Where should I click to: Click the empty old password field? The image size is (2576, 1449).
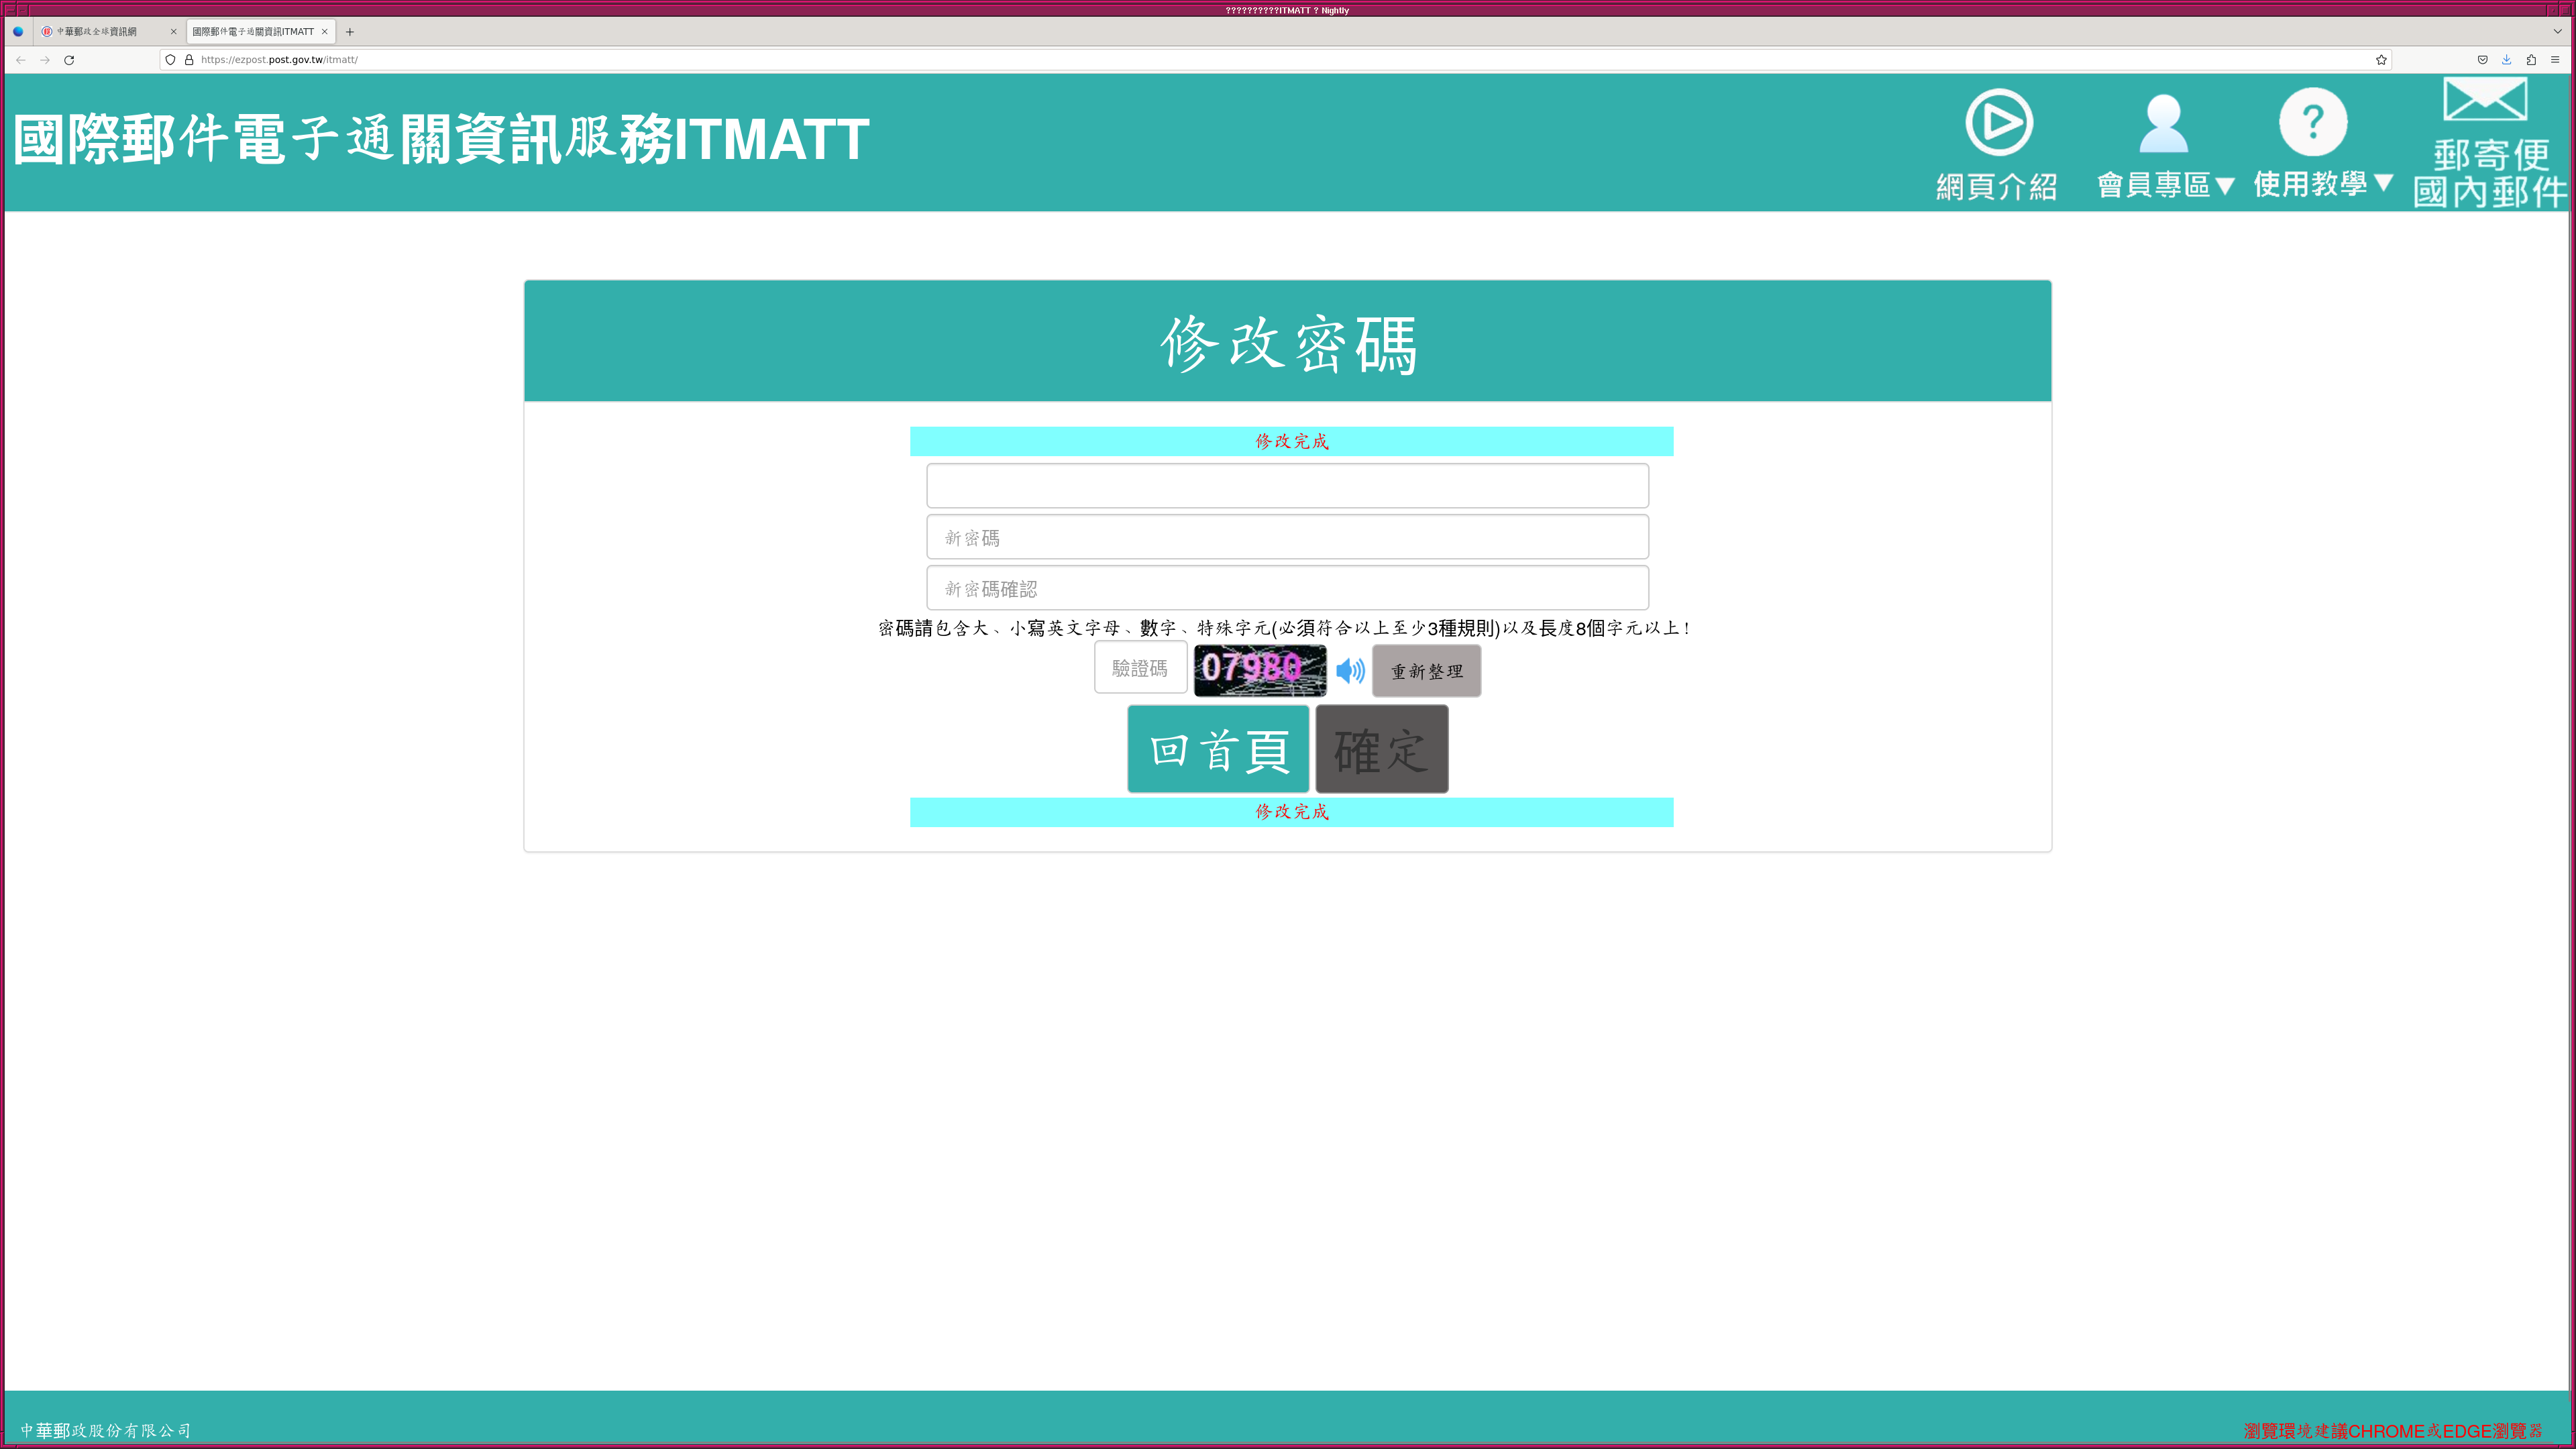[1287, 486]
